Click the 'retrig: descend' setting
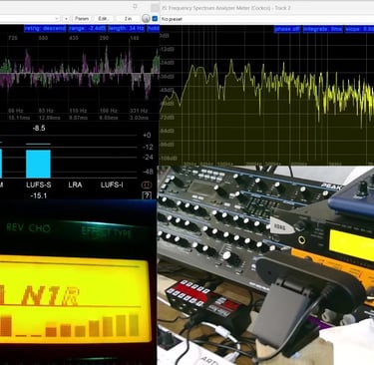The image size is (374, 365). (x=45, y=28)
